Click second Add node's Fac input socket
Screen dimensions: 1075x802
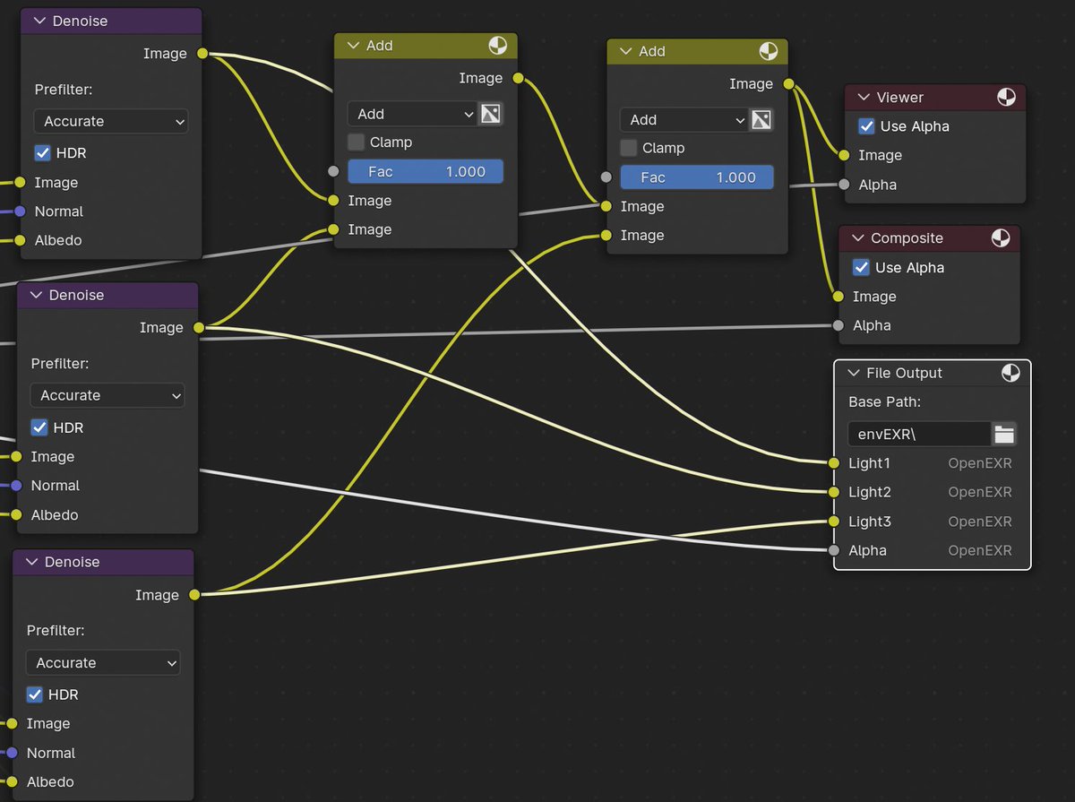[606, 177]
